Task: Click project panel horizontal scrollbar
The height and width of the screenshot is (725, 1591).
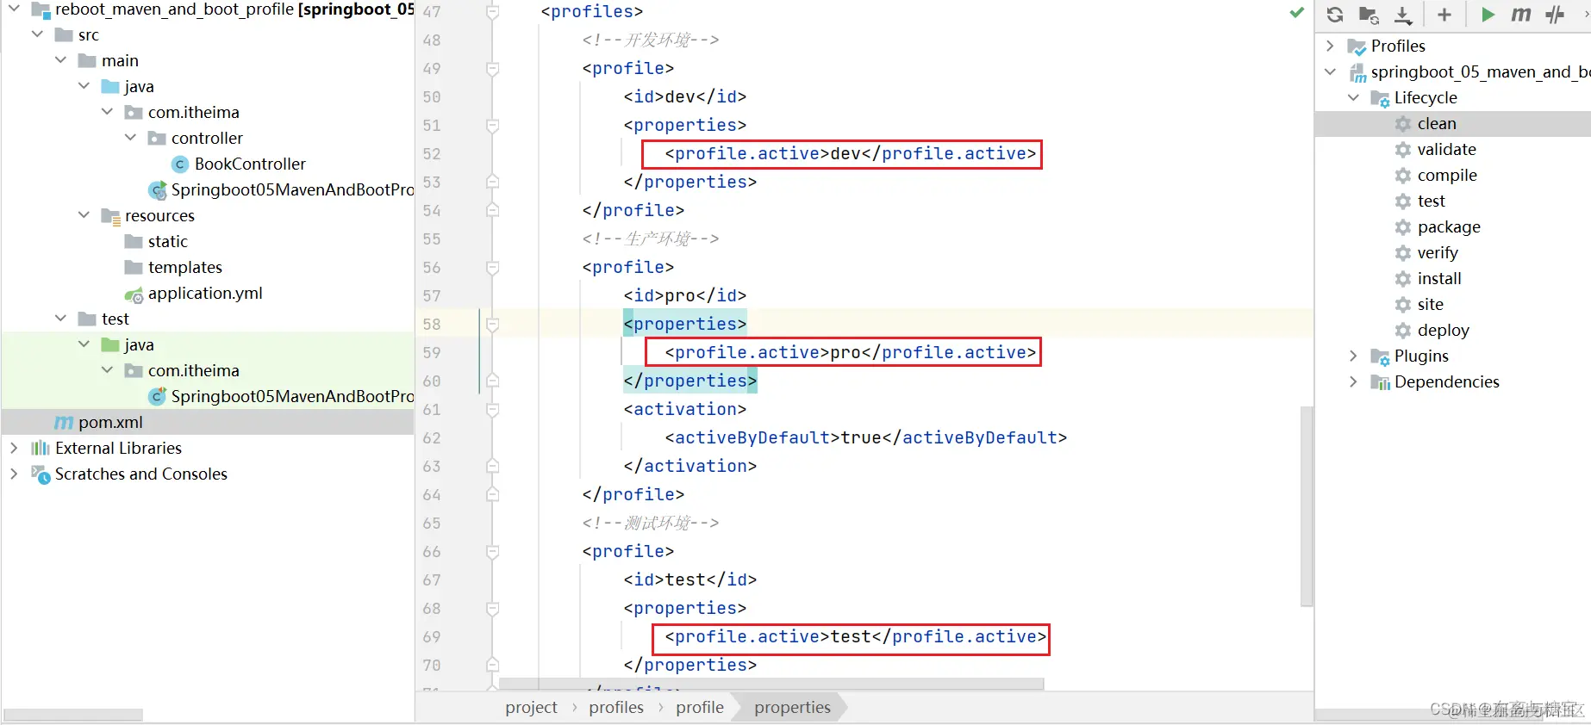Action: pos(73,715)
